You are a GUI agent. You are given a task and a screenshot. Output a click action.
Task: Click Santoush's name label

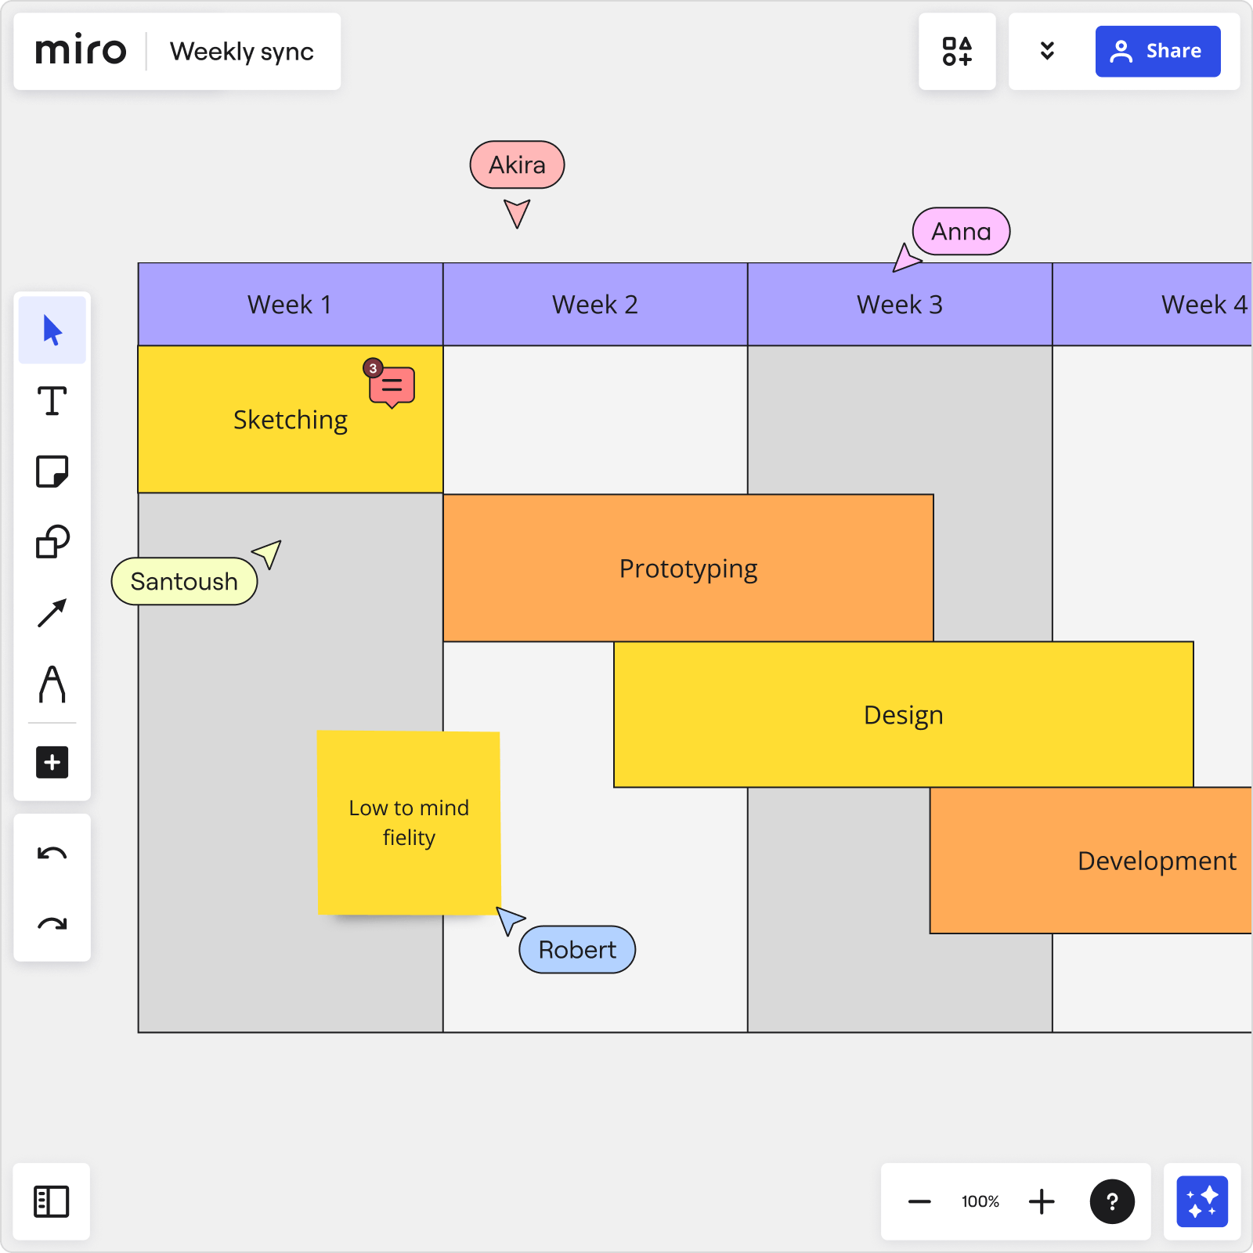[x=184, y=581]
